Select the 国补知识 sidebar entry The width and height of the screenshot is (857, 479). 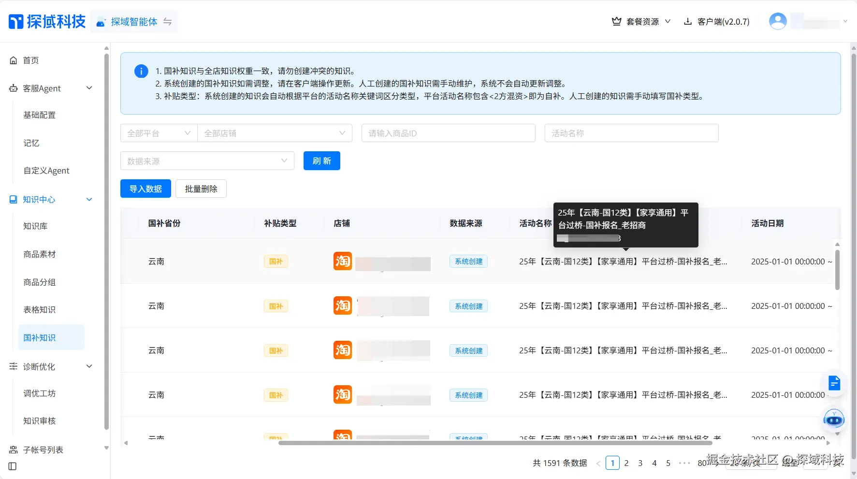pyautogui.click(x=40, y=337)
